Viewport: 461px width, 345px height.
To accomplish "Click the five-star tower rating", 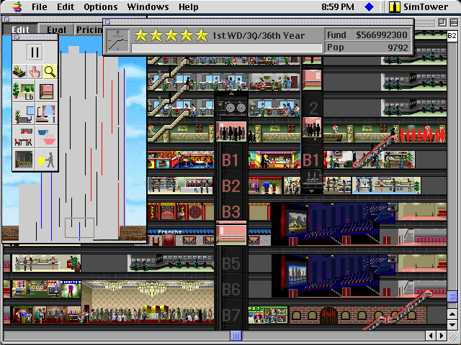I will 171,35.
